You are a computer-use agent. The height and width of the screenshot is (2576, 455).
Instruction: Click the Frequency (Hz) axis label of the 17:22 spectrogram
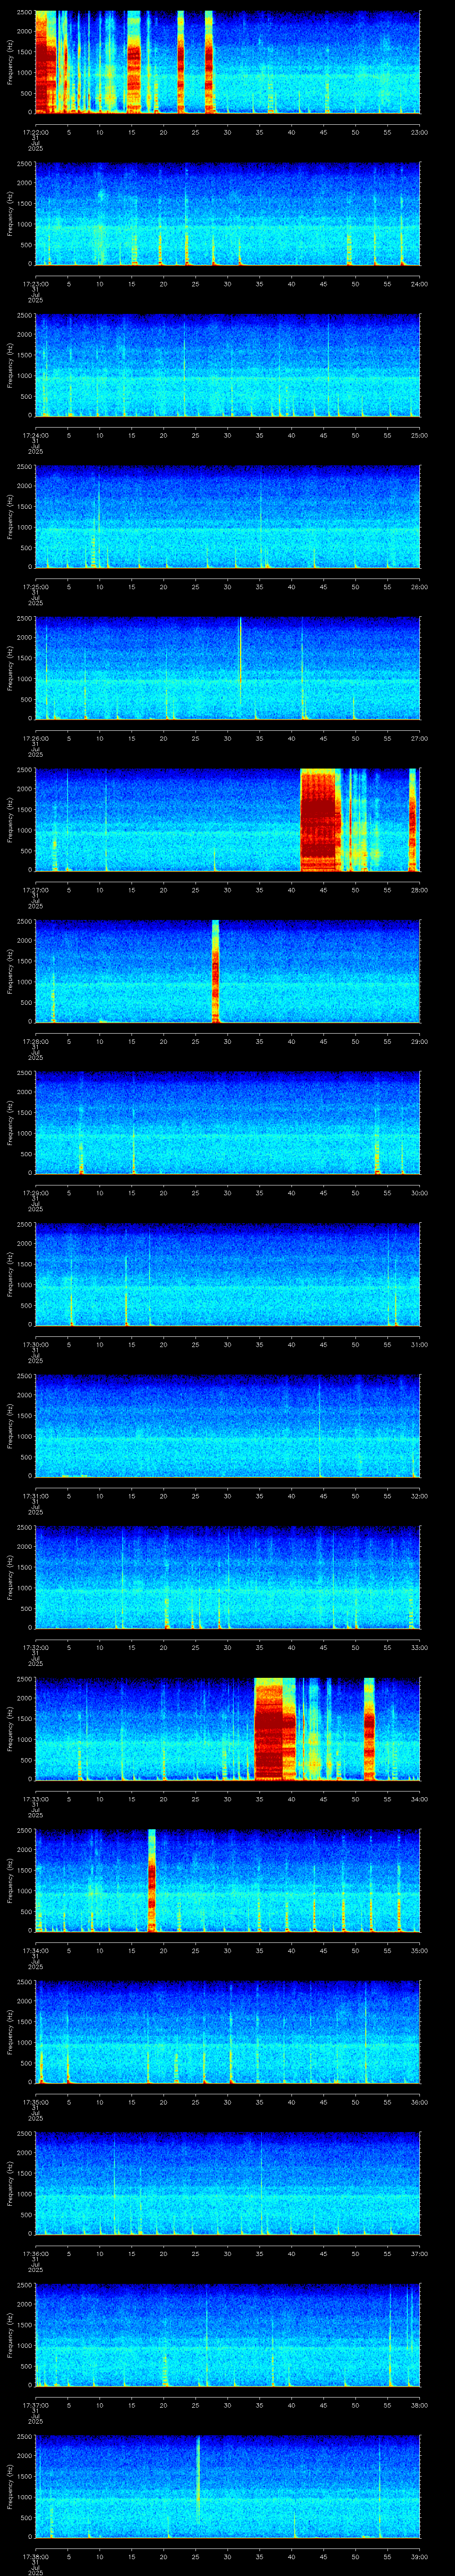[x=10, y=62]
